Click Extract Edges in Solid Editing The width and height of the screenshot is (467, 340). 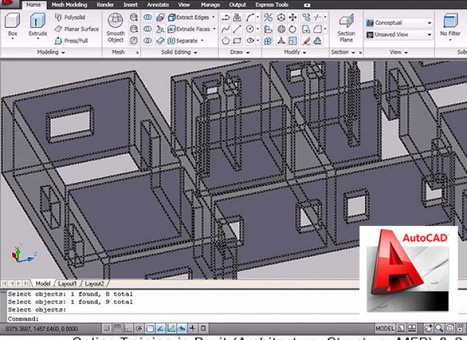[x=192, y=17]
